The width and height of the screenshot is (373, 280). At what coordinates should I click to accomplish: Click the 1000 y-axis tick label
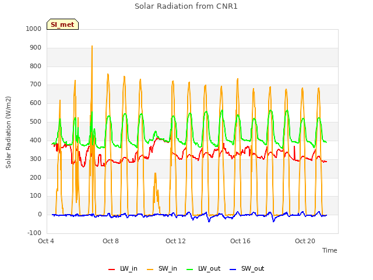pos(34,29)
